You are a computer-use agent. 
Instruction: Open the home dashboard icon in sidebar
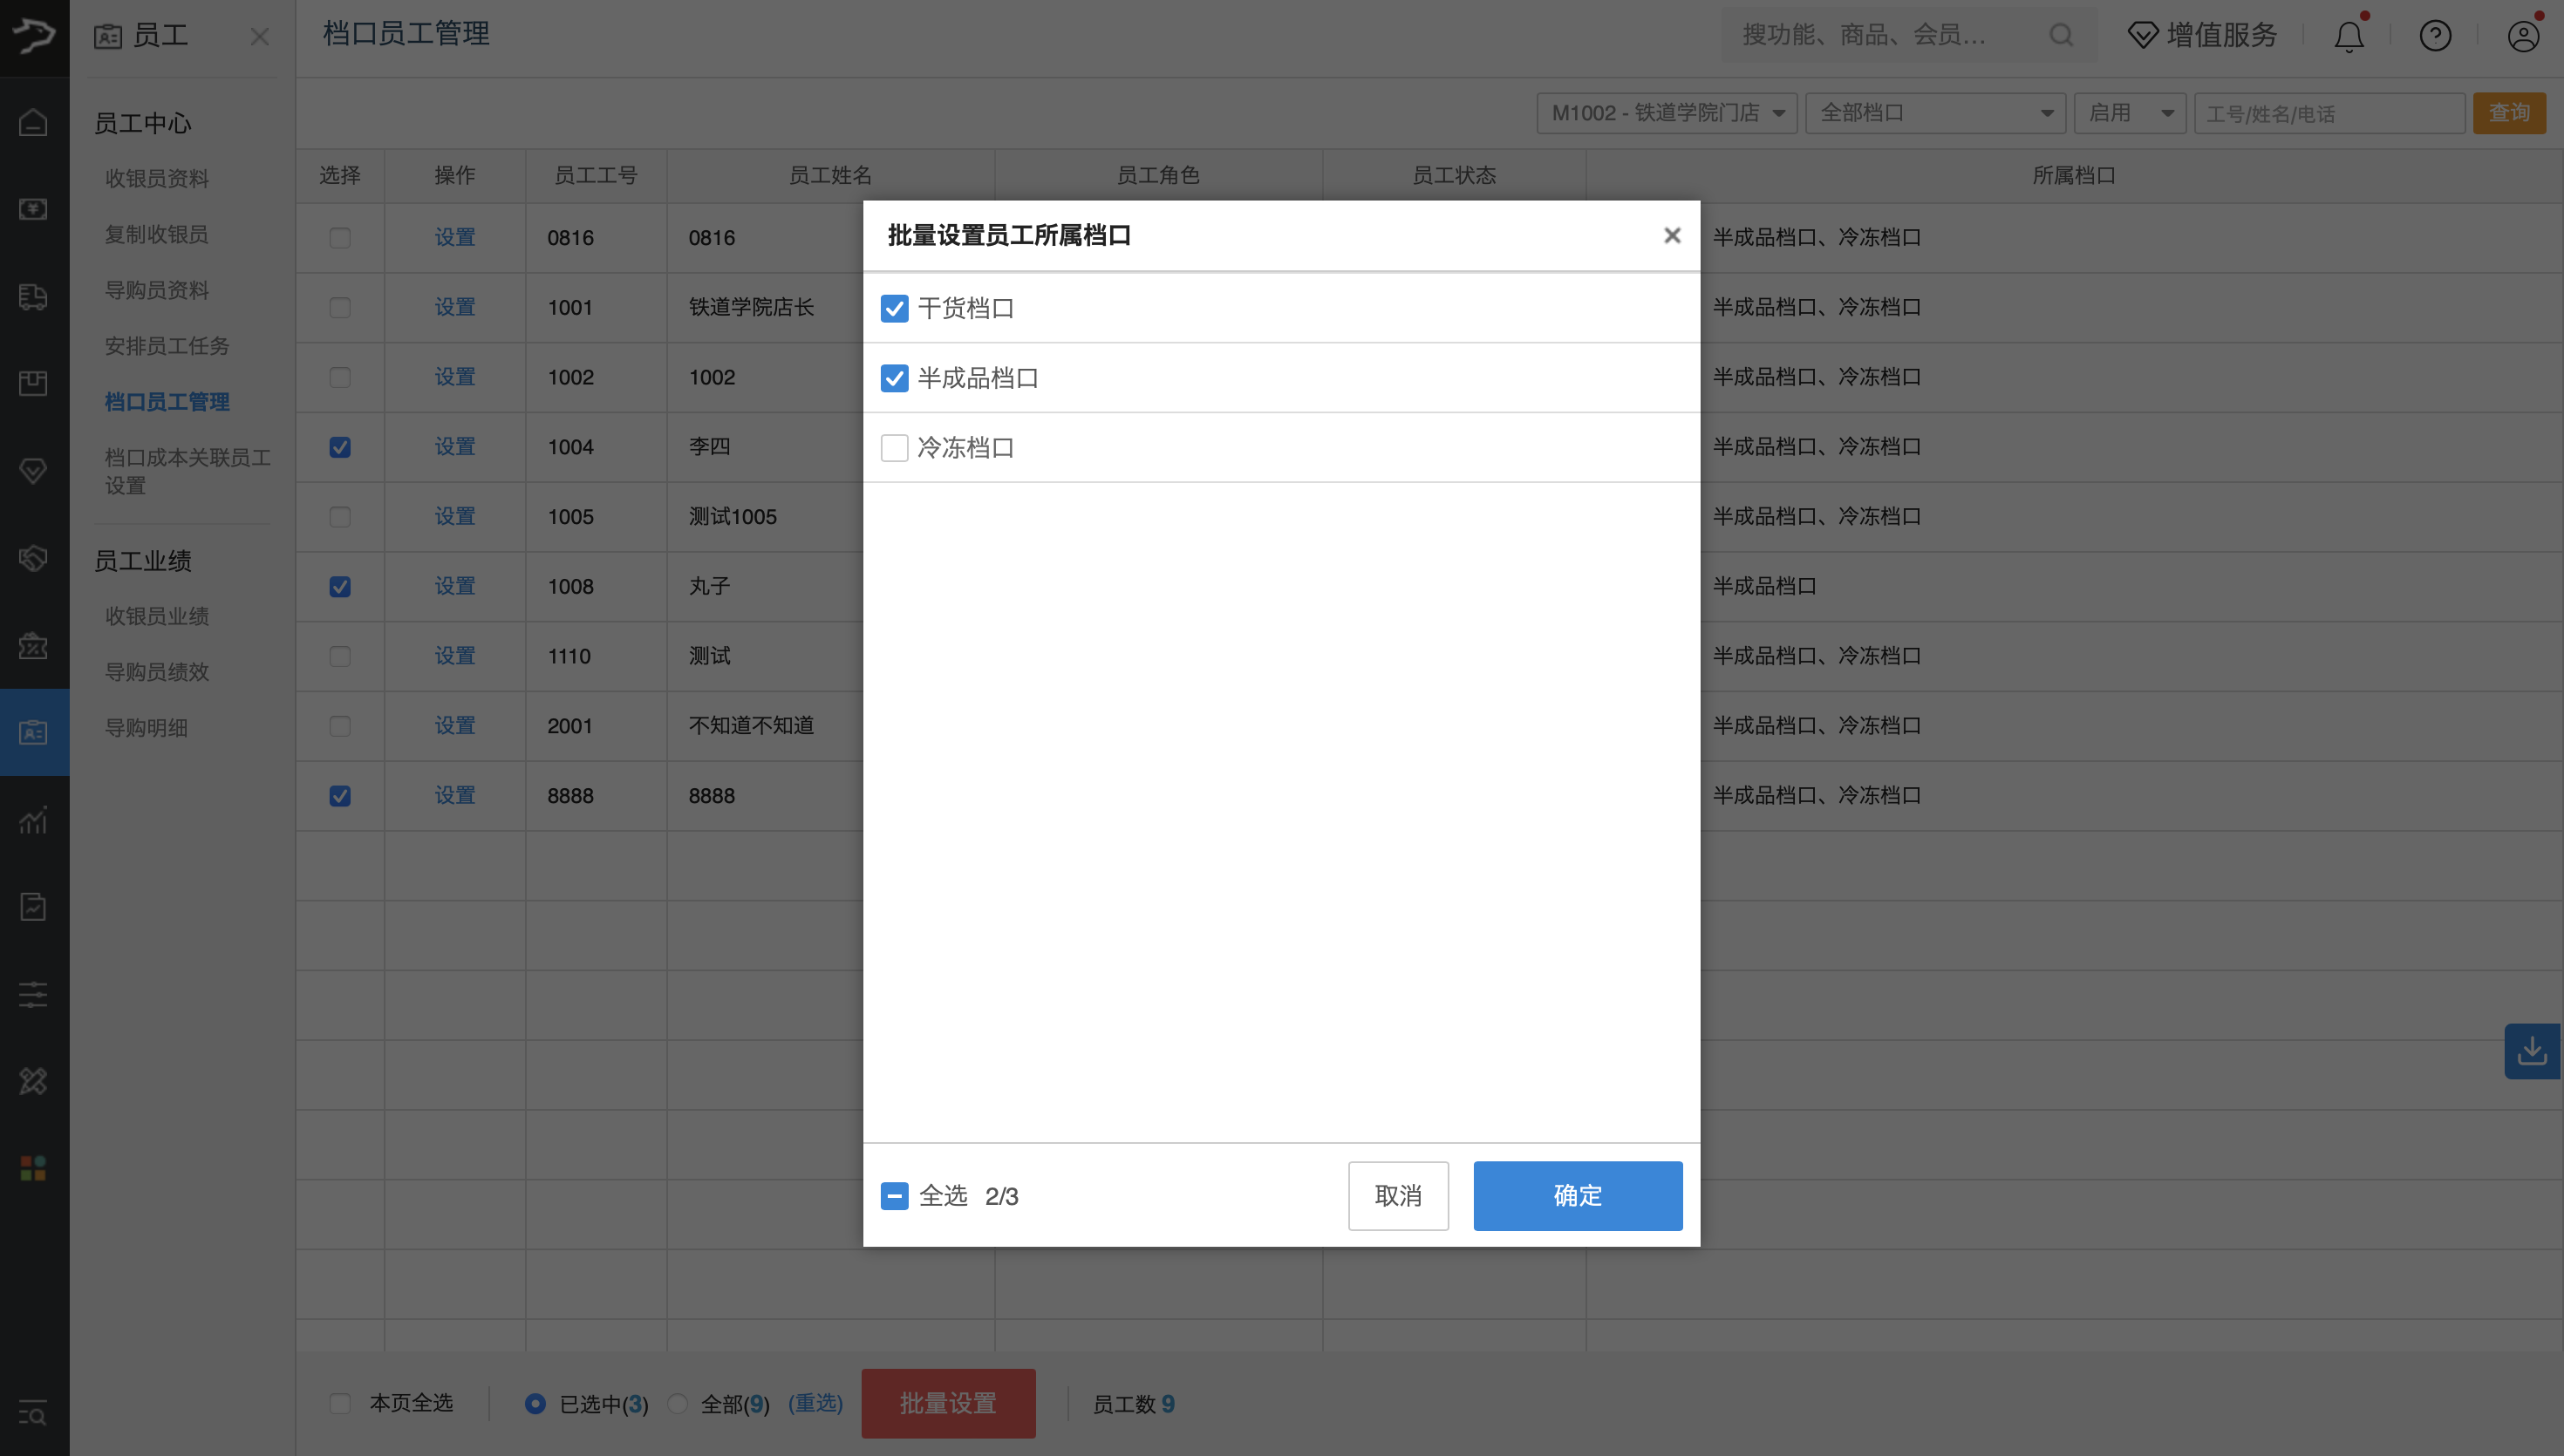[x=33, y=122]
